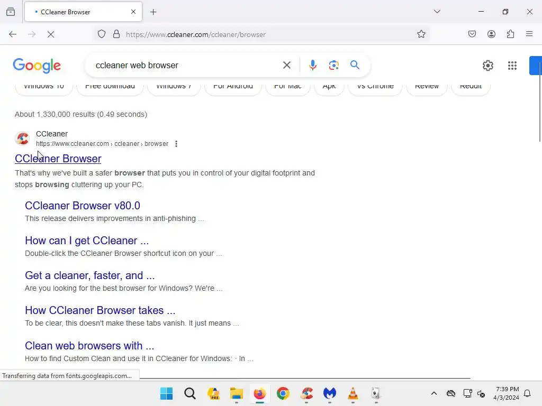Open more options dots beside ccleaner.com result
Viewport: 542px width, 406px height.
[x=176, y=144]
